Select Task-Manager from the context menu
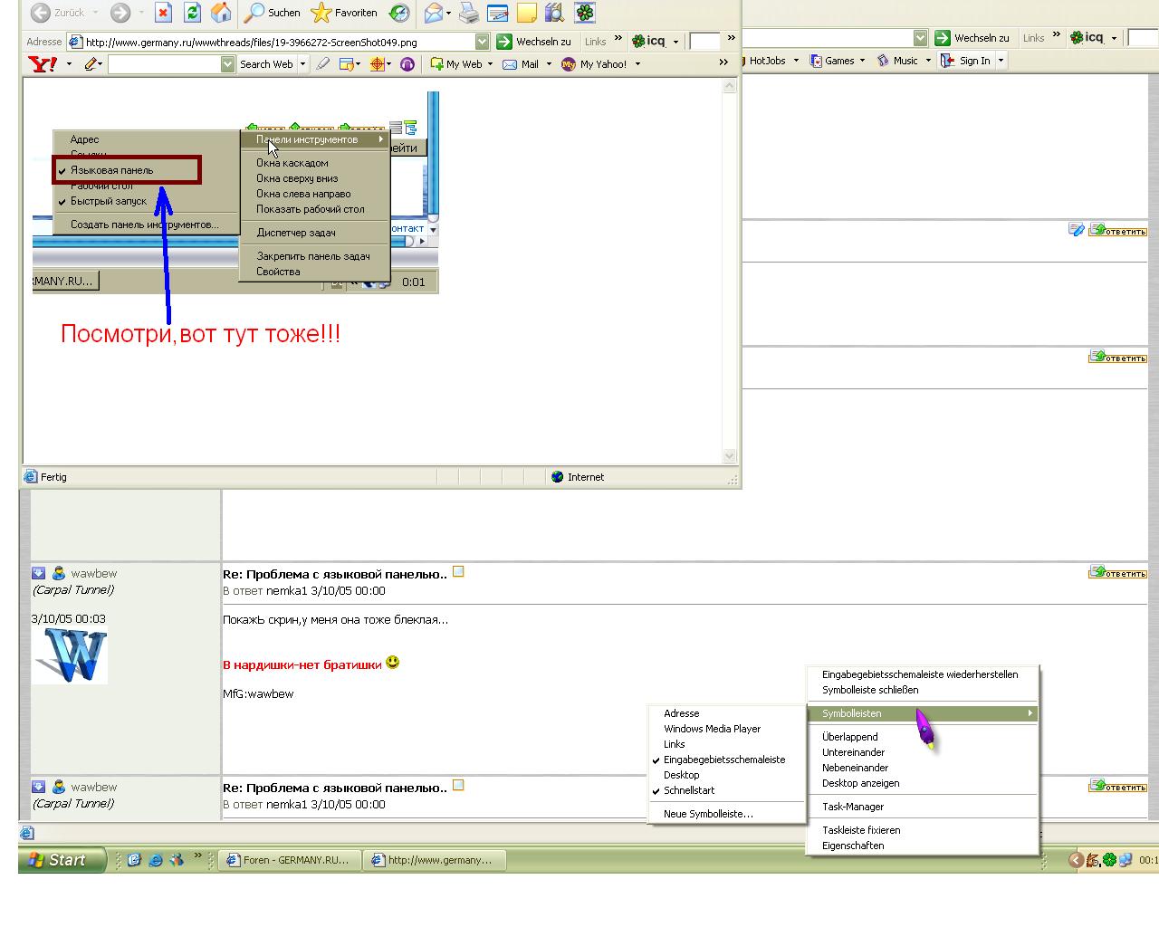Image resolution: width=1159 pixels, height=927 pixels. 852,807
